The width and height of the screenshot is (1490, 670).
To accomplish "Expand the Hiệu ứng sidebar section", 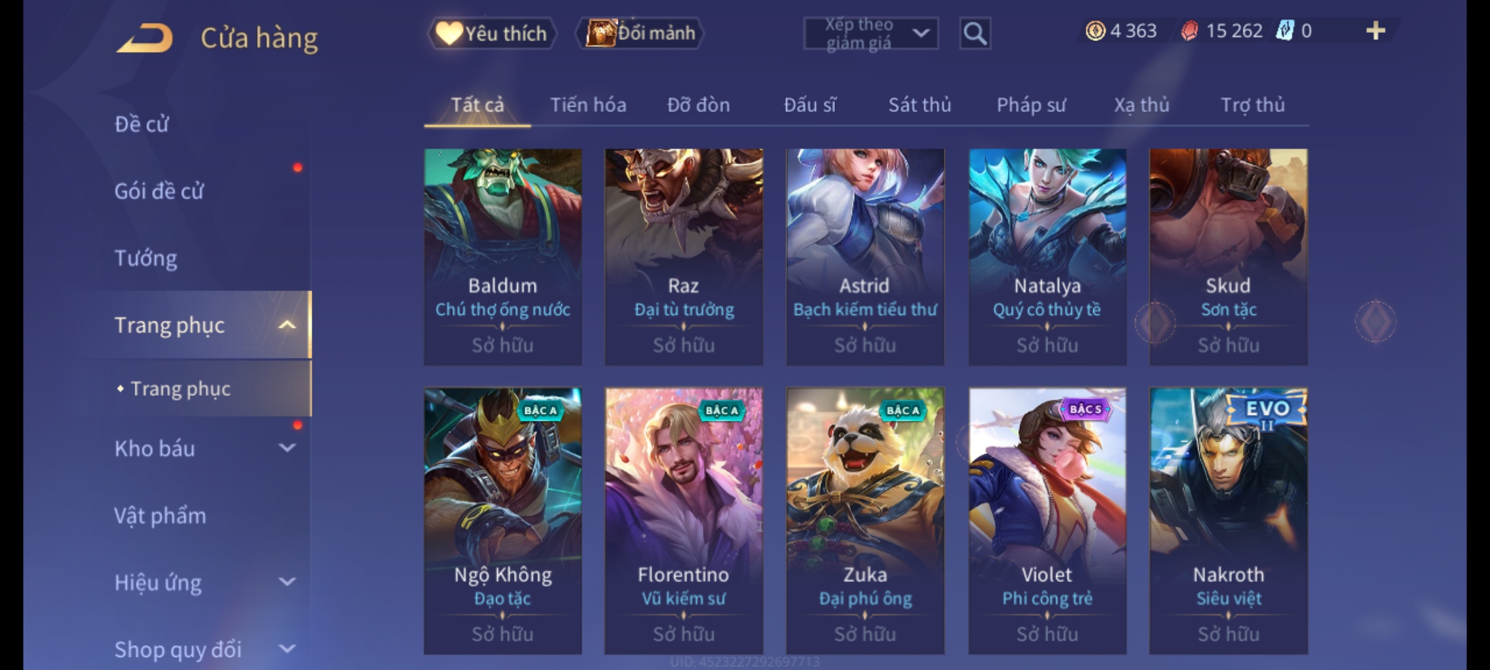I will 287,582.
